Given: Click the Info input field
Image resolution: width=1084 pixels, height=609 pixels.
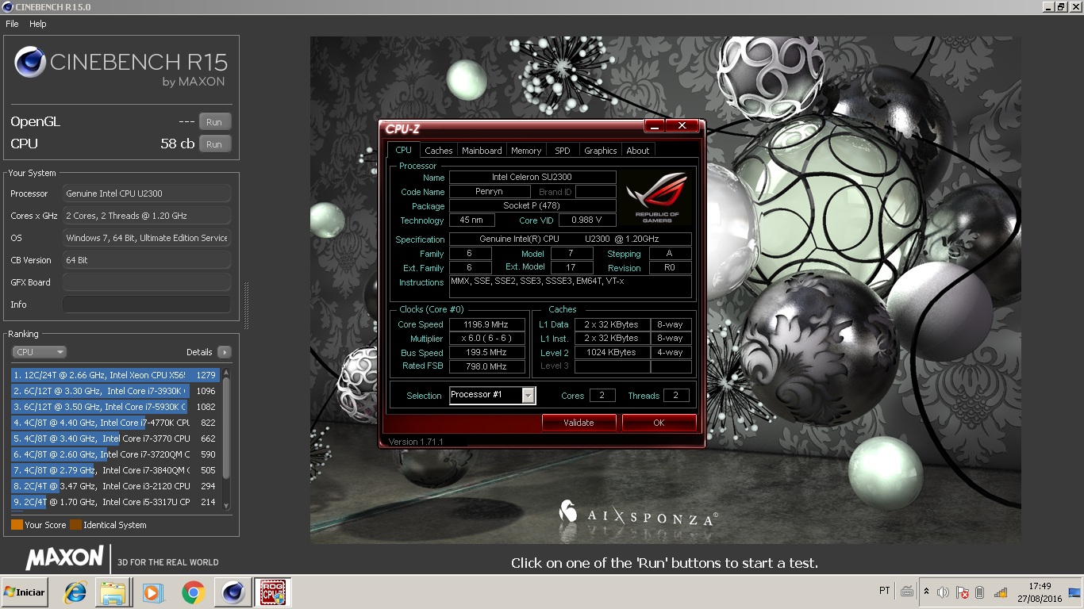Looking at the screenshot, I should [x=147, y=304].
